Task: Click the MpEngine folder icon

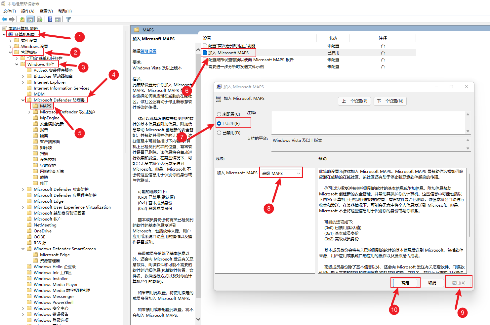Action: click(x=36, y=118)
